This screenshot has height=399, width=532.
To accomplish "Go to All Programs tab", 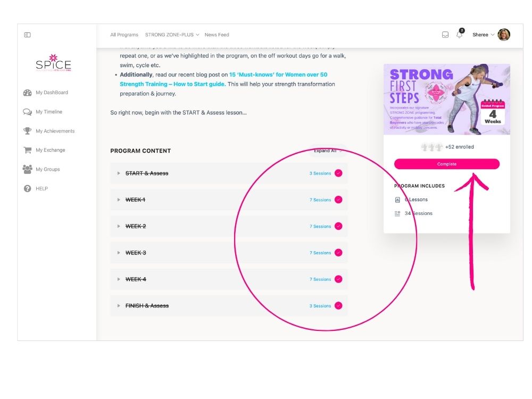I will pos(124,35).
